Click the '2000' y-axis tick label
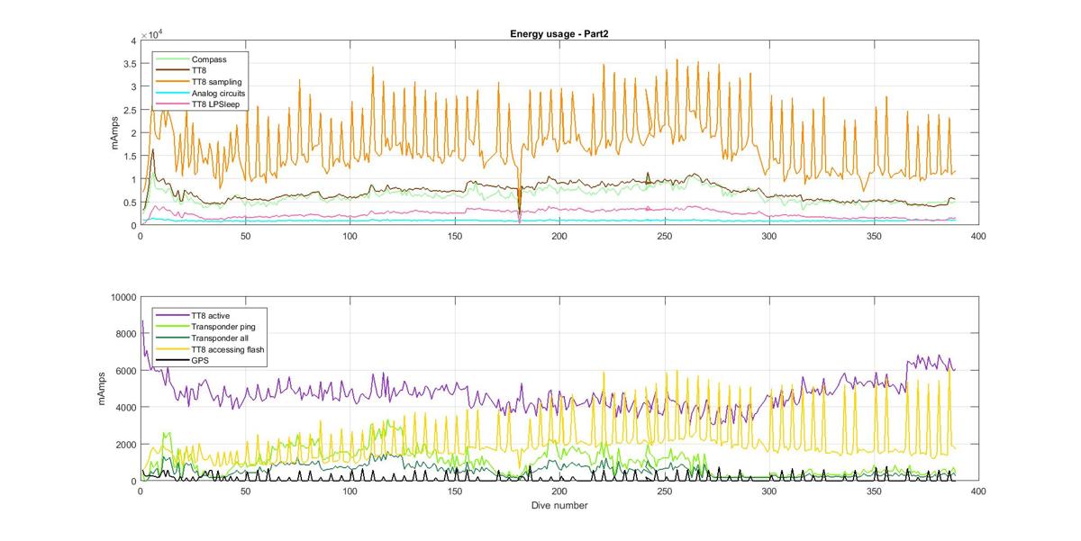The width and height of the screenshot is (1081, 541). pos(125,445)
